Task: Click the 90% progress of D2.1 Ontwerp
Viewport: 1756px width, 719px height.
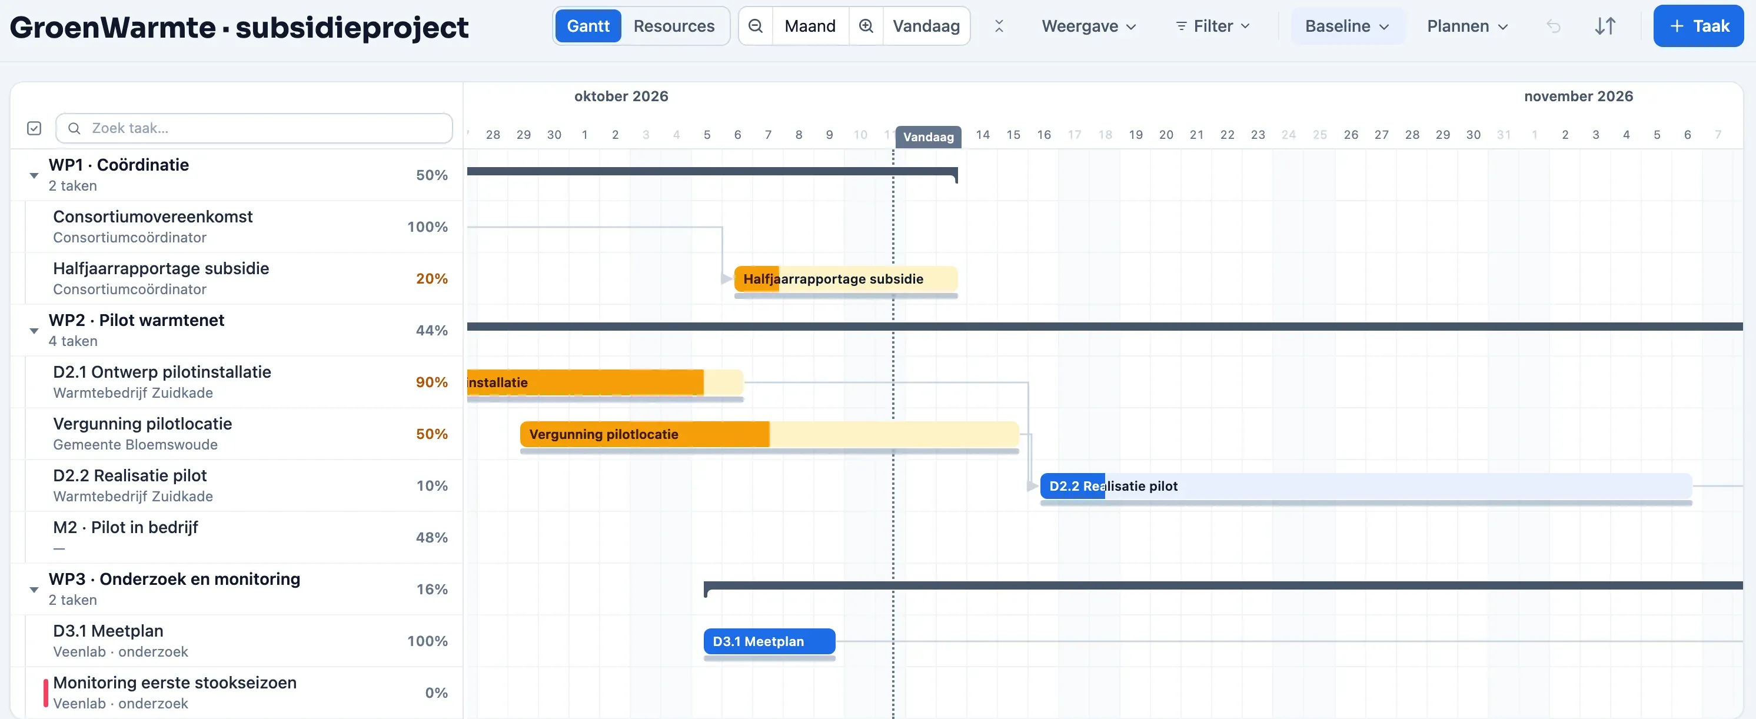Action: point(431,382)
